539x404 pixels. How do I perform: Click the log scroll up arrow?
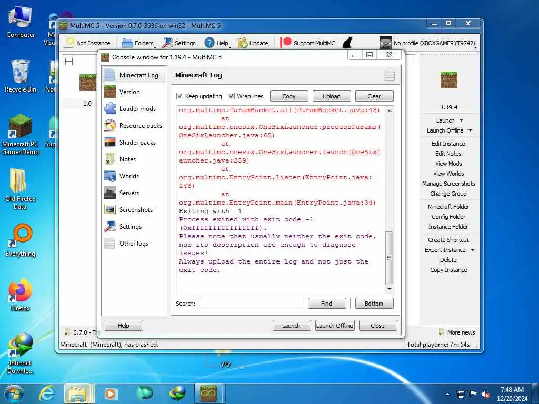click(389, 110)
